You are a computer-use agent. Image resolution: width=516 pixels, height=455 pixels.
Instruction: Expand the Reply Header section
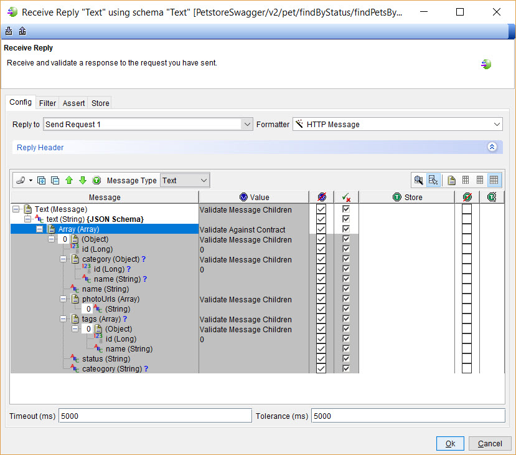pos(492,146)
